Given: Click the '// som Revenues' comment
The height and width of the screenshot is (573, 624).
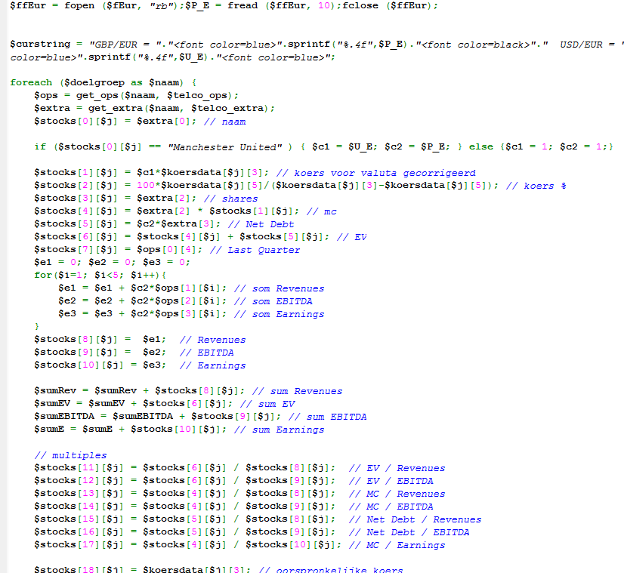Looking at the screenshot, I should click(x=280, y=288).
